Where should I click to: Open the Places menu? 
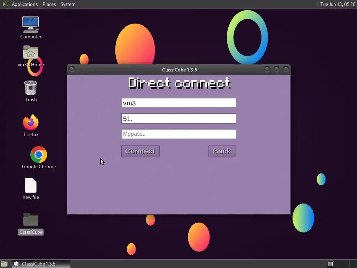(49, 4)
